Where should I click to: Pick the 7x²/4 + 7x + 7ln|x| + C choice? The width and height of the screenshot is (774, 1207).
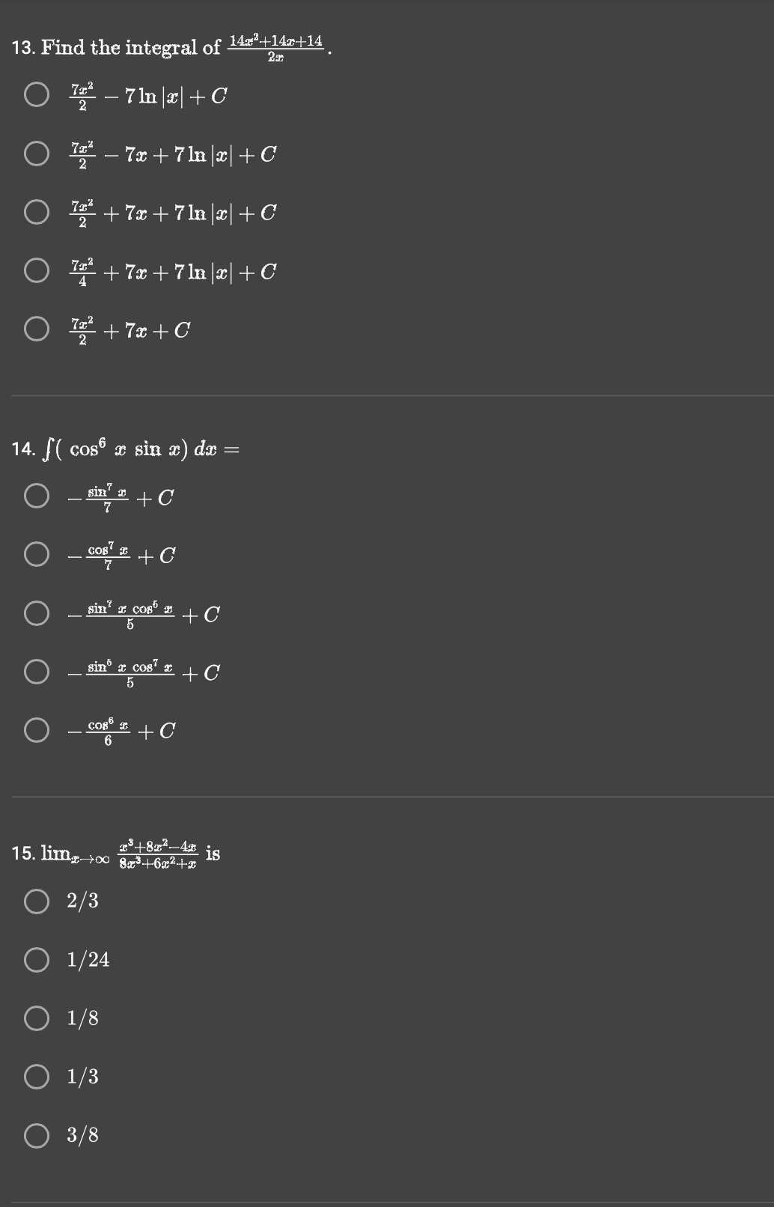click(36, 269)
